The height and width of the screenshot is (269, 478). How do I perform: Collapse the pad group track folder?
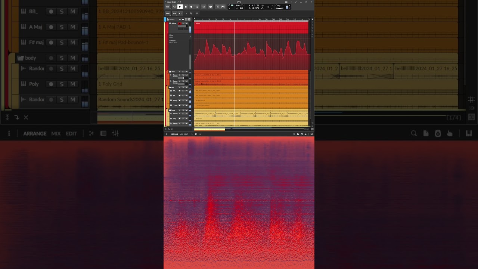click(x=170, y=87)
